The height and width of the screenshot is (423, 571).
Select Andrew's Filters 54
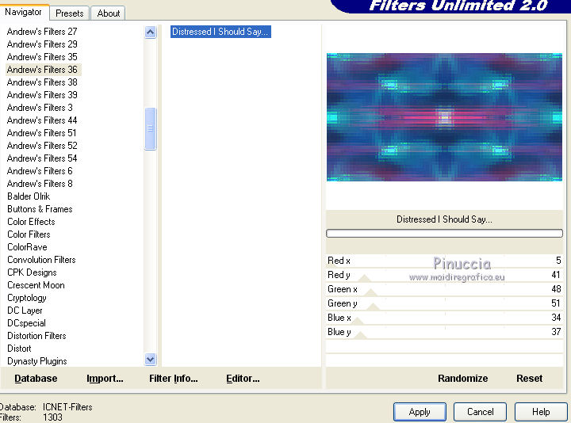point(42,158)
